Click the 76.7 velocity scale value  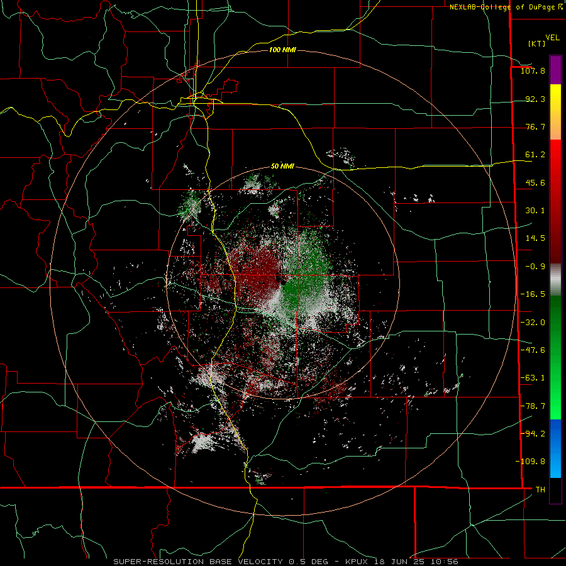(x=535, y=126)
